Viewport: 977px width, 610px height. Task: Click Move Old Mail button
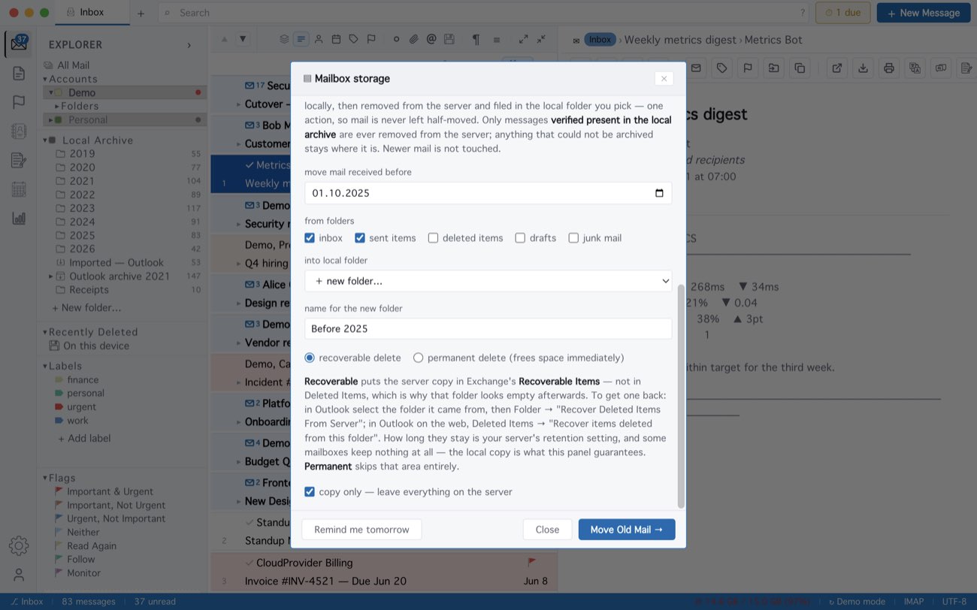(x=627, y=530)
